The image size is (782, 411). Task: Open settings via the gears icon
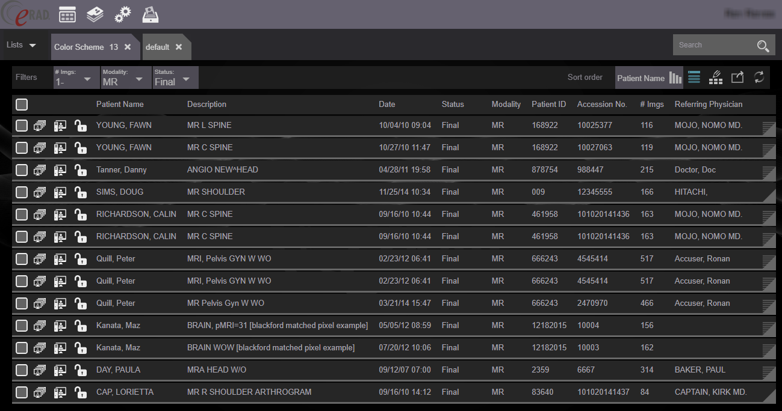click(123, 15)
